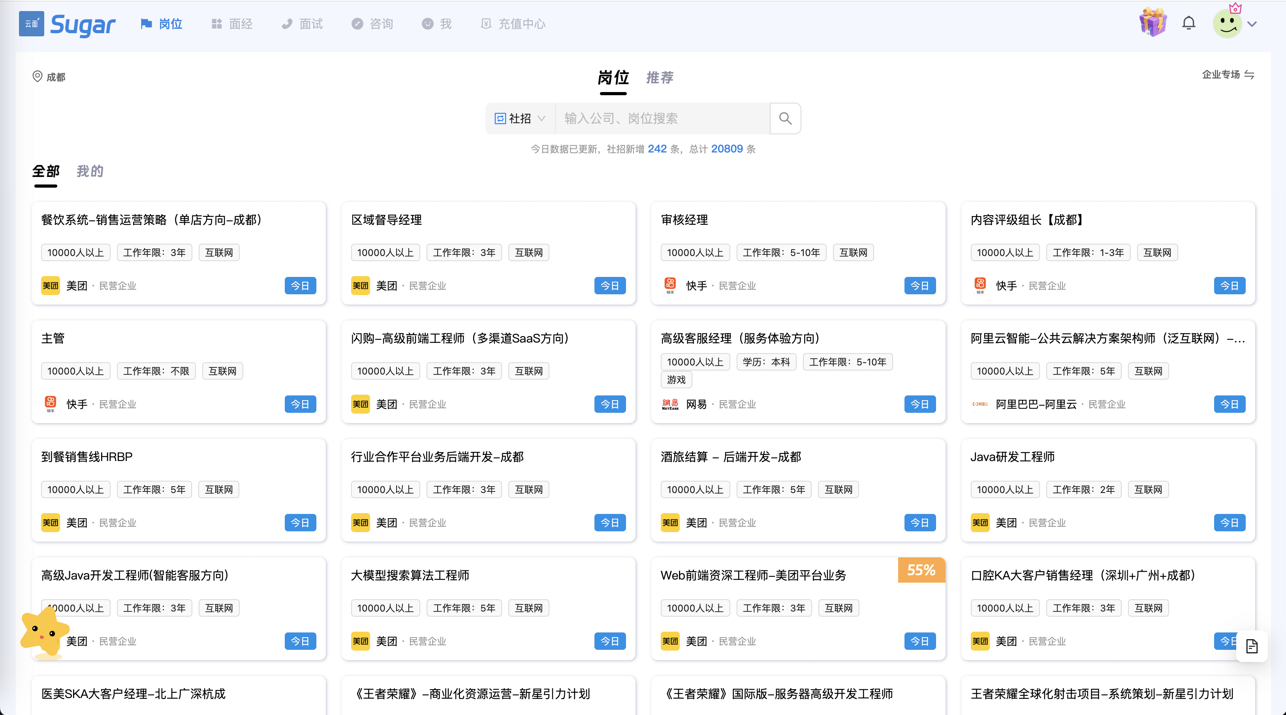Click 阿里云 logo in 阿里云智能 card
This screenshot has height=715, width=1286.
click(x=980, y=404)
